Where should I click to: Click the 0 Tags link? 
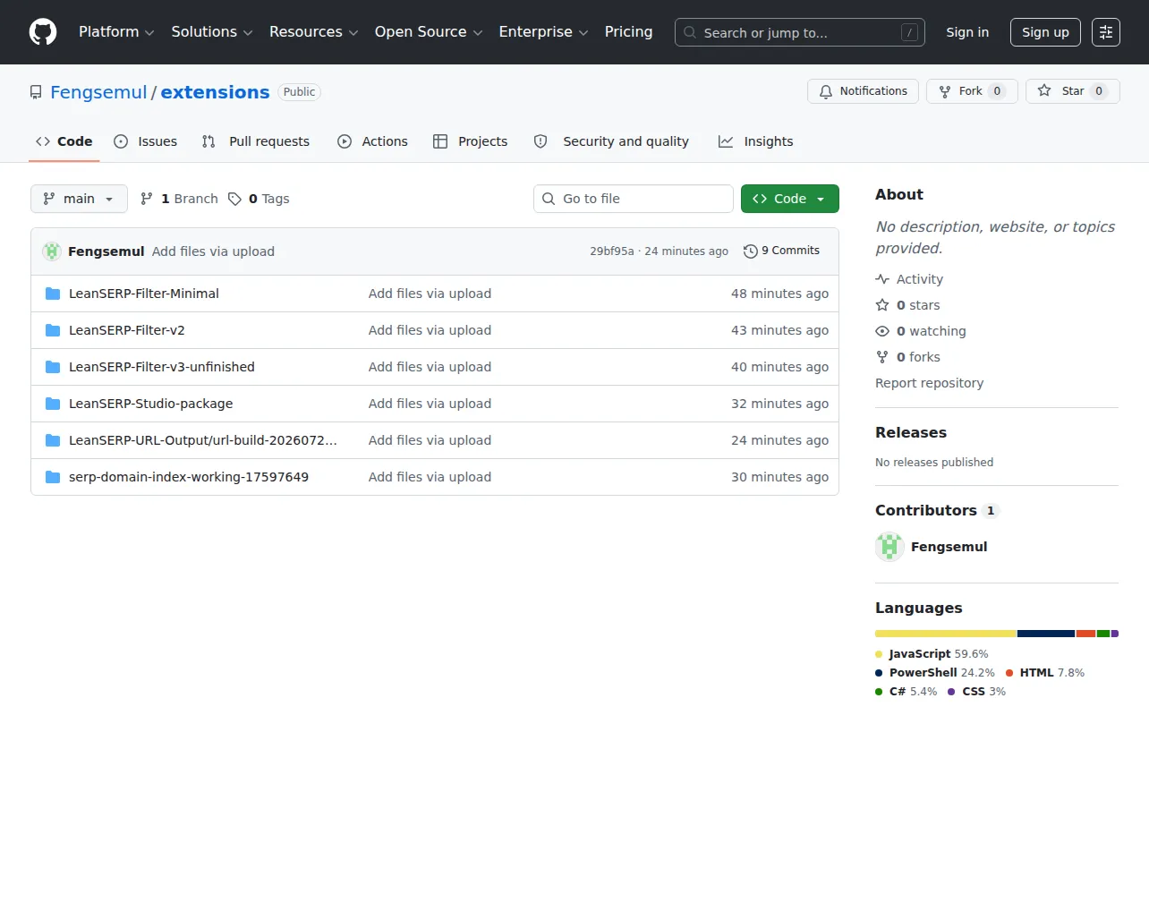[x=259, y=199]
